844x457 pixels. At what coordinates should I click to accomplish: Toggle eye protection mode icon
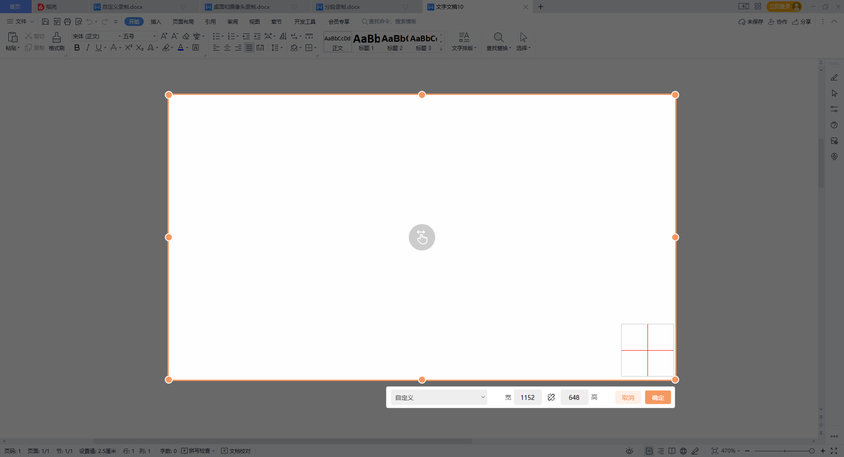click(x=629, y=451)
